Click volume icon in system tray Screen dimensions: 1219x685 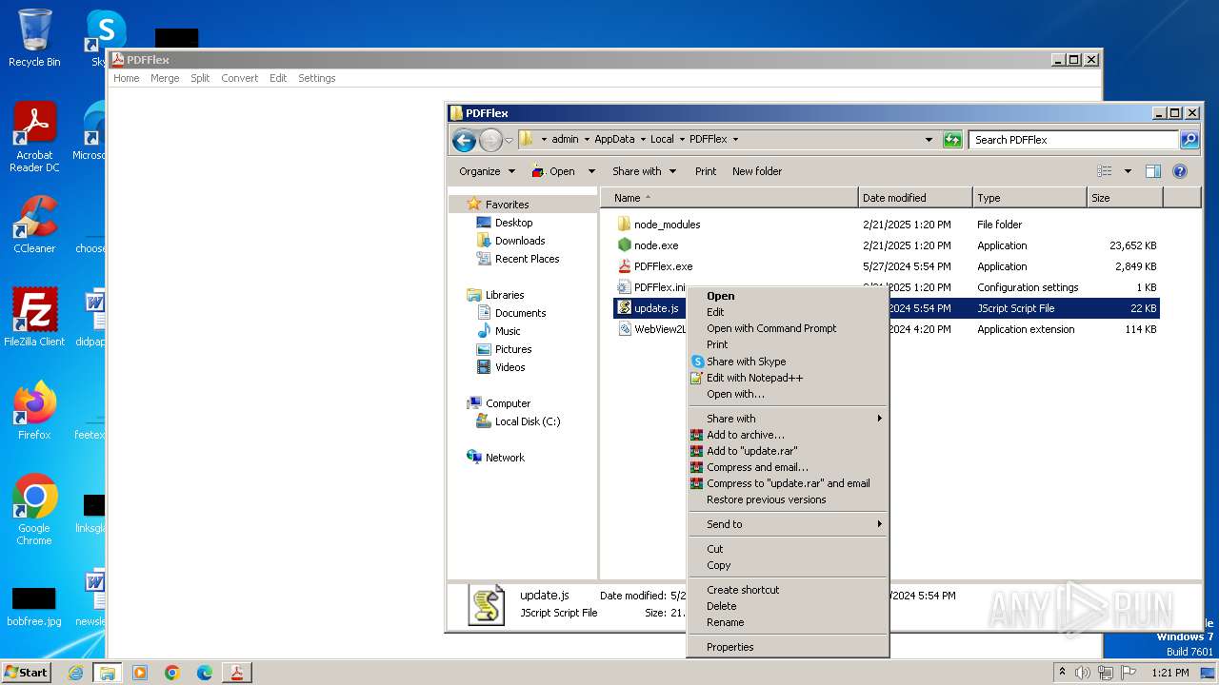tap(1083, 673)
